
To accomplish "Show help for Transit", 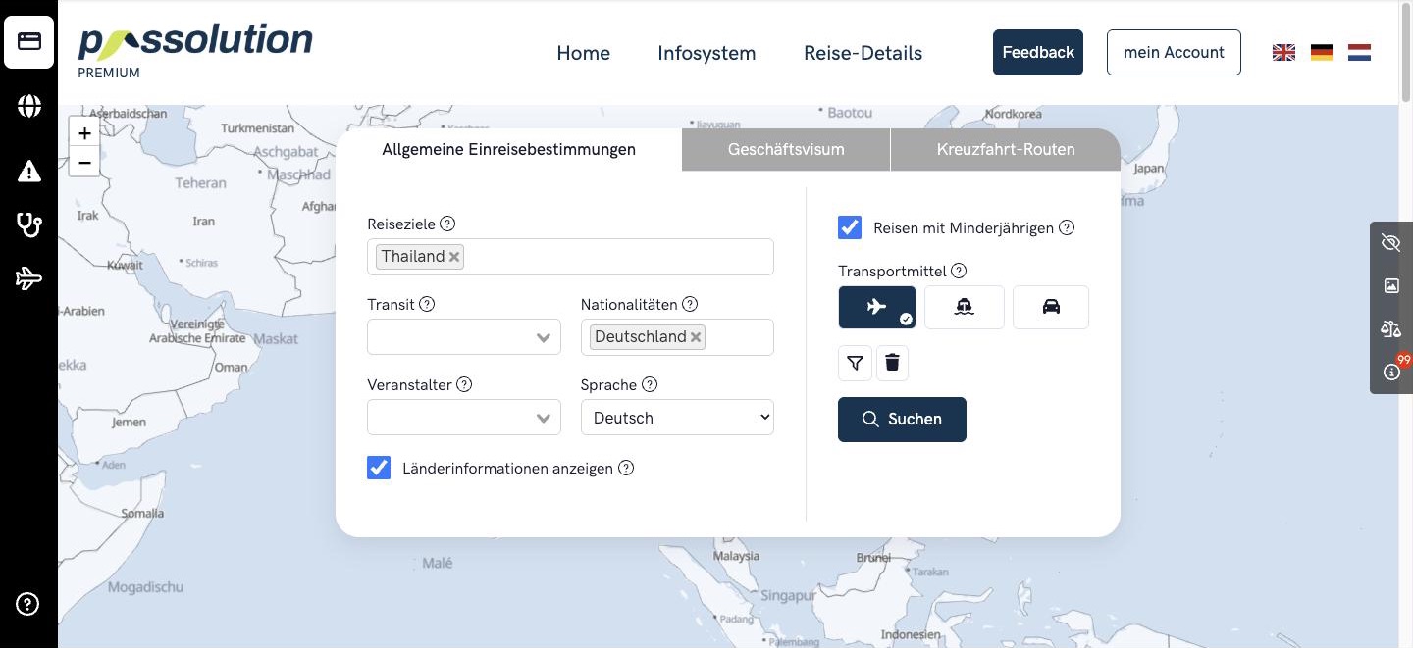I will 427,304.
